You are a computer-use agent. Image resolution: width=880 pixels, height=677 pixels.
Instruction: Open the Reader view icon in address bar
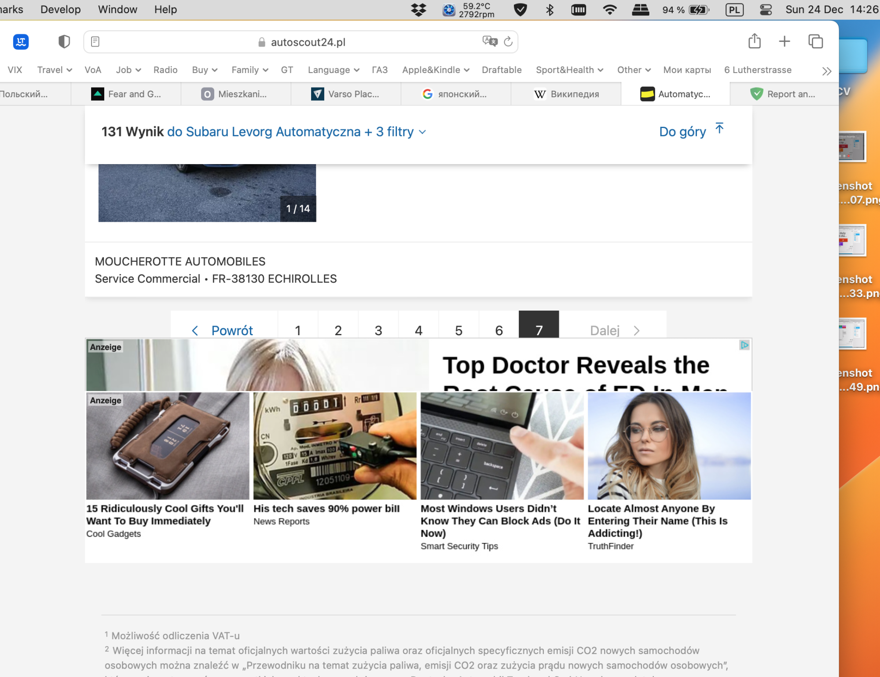(95, 42)
